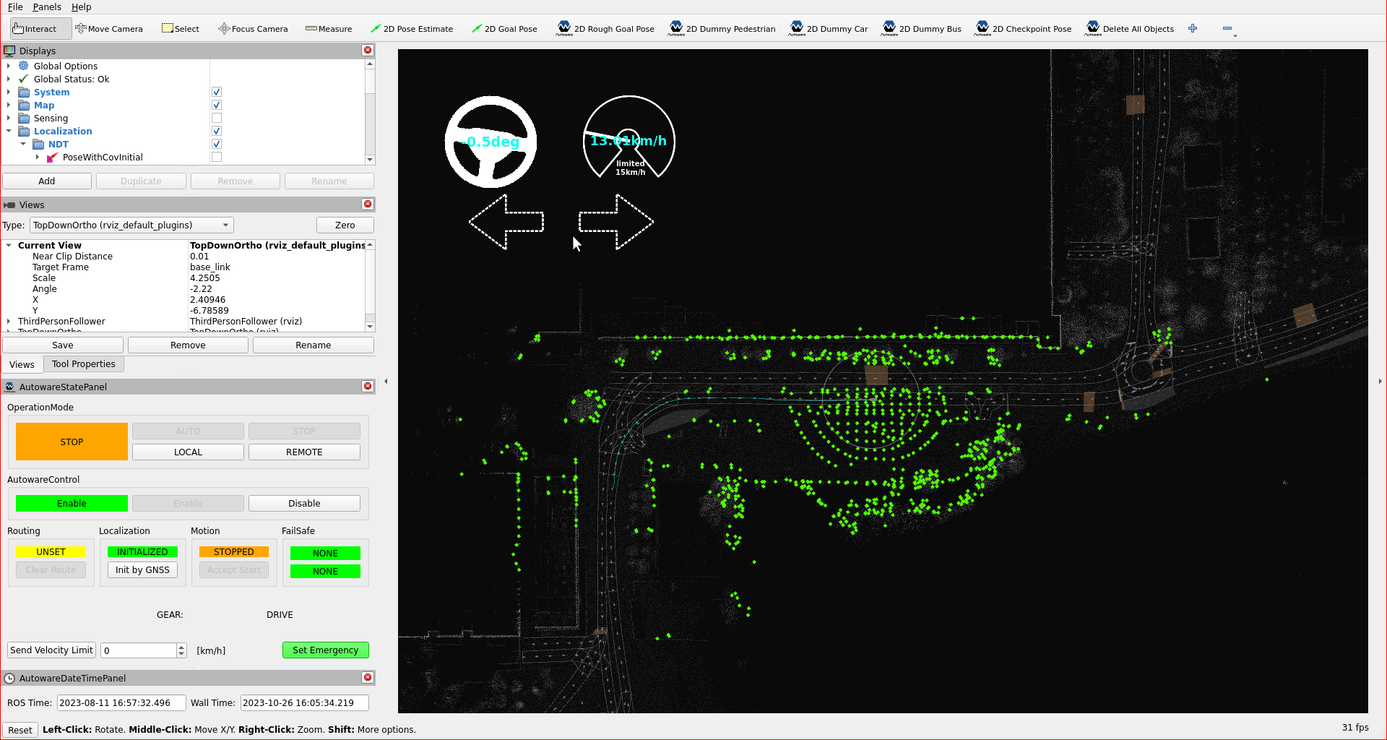Select the 2D Dummy Pedestrian tool
Viewport: 1387px width, 740px height.
pos(722,29)
